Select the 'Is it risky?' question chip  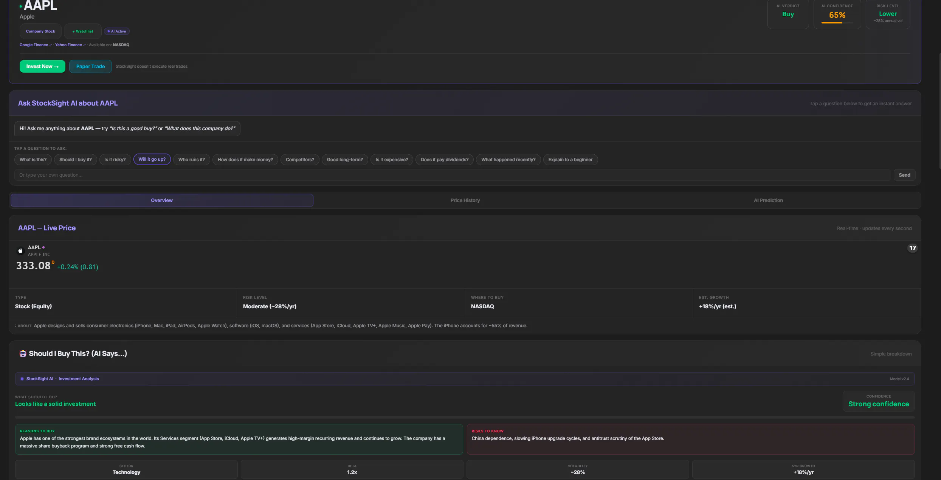(115, 160)
